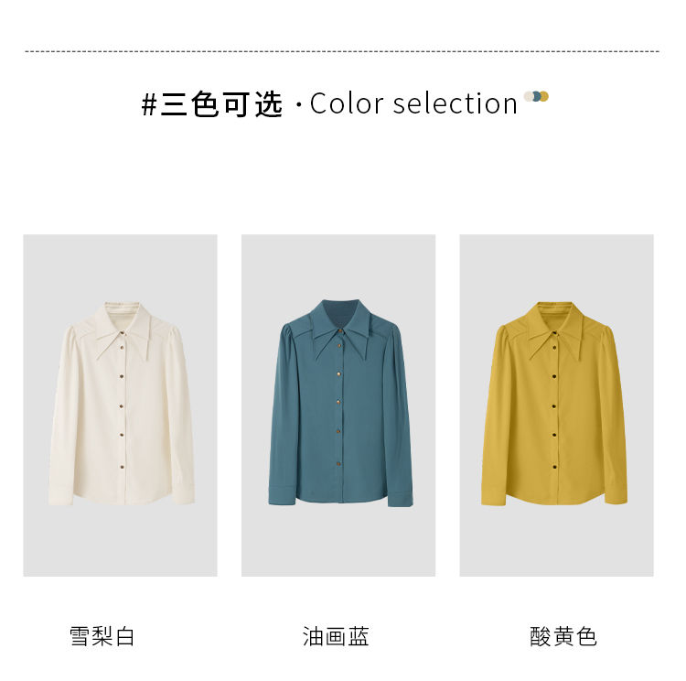Click the 雪梨白 color label
The image size is (686, 681).
tap(102, 636)
